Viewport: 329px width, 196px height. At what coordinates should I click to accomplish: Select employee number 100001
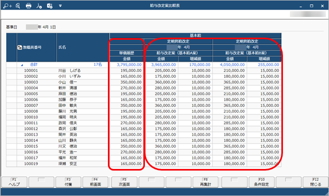31,70
